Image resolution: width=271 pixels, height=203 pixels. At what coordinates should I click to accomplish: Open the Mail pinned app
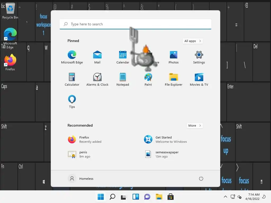click(97, 57)
